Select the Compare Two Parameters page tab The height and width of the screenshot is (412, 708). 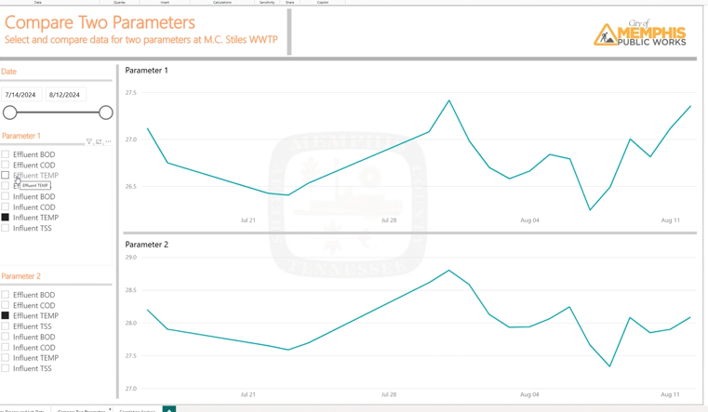pyautogui.click(x=82, y=410)
